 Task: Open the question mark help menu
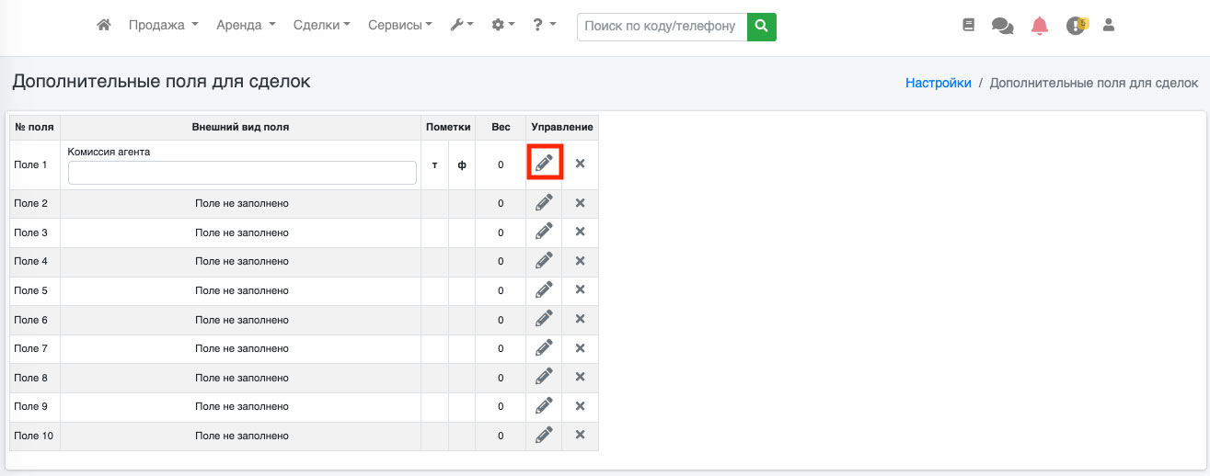pyautogui.click(x=544, y=26)
